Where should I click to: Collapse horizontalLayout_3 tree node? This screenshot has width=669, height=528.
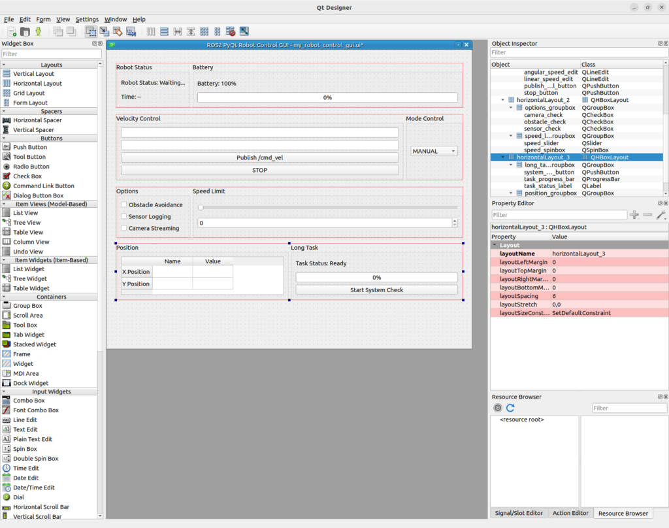point(502,157)
